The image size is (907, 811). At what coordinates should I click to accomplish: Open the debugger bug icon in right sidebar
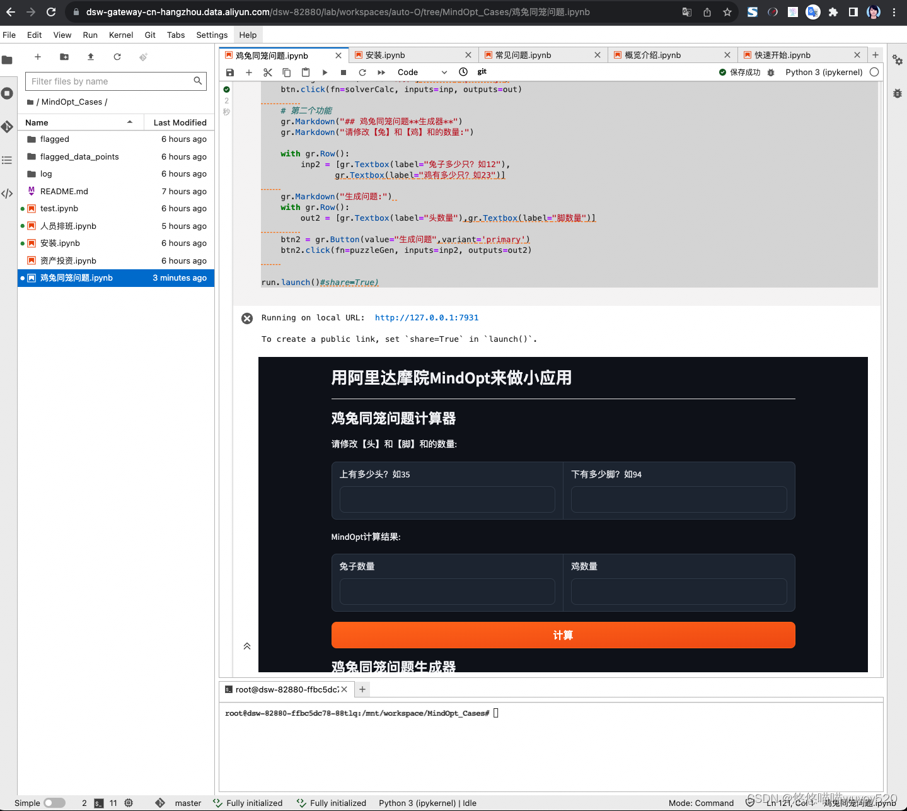pyautogui.click(x=898, y=93)
